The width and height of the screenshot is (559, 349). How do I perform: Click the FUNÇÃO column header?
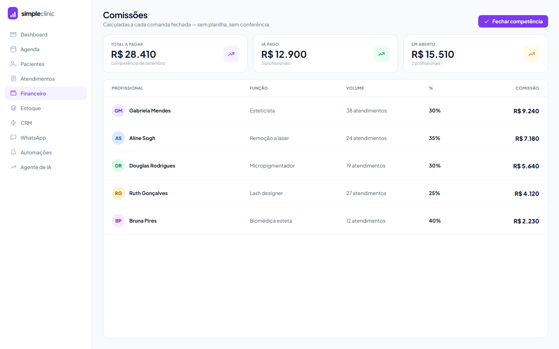coord(259,88)
